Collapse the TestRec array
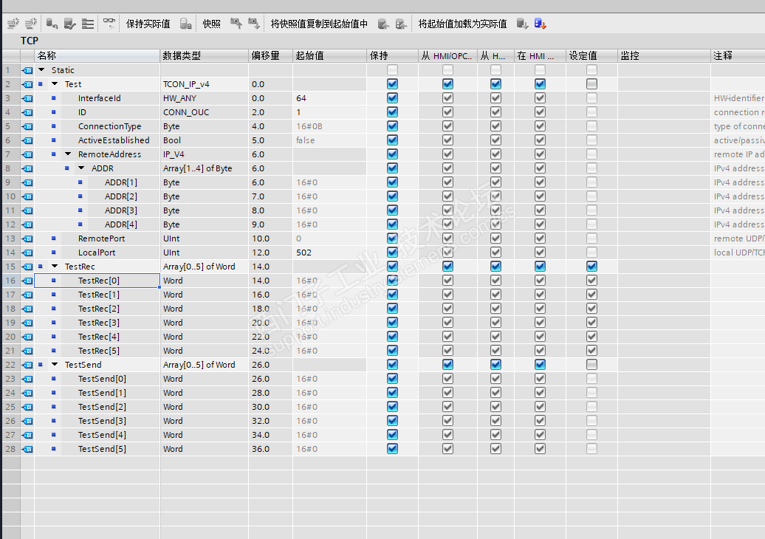The height and width of the screenshot is (539, 765). pyautogui.click(x=55, y=267)
